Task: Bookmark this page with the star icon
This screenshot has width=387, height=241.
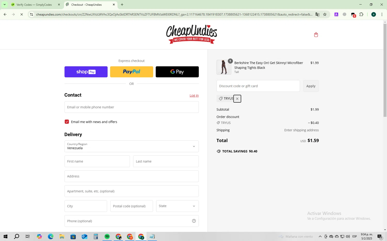Action: pos(325,14)
